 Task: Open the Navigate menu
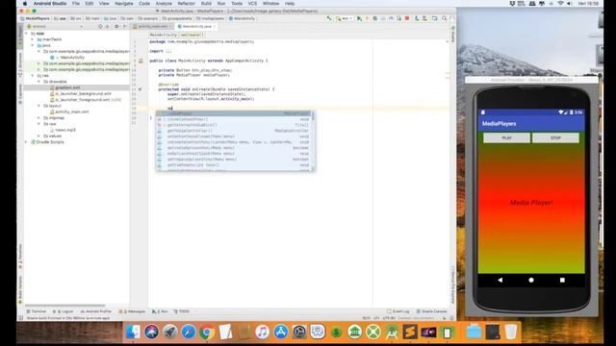124,4
